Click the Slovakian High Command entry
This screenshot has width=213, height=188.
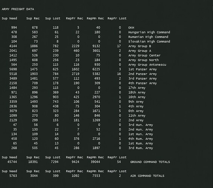click(x=149, y=41)
